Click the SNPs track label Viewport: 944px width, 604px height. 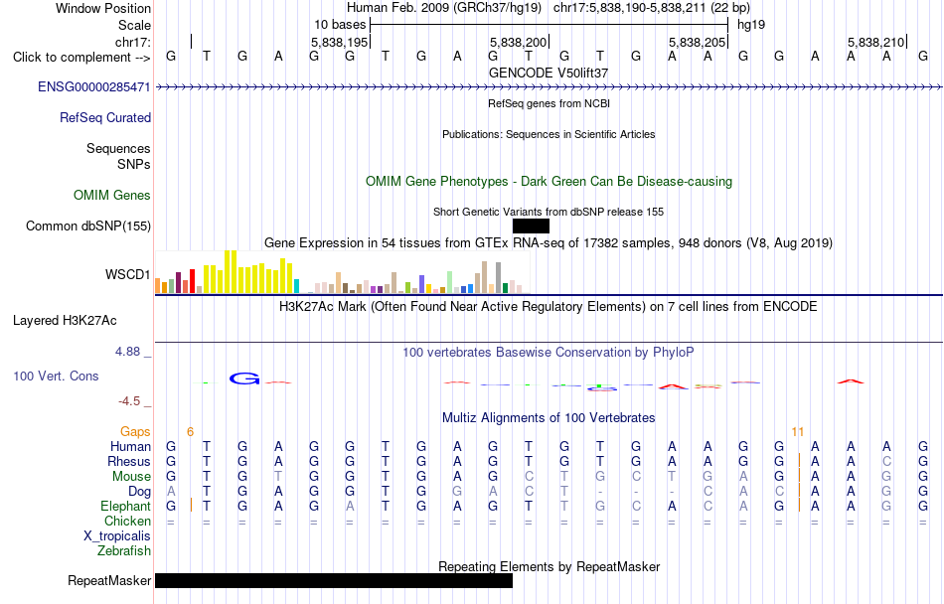(x=134, y=164)
